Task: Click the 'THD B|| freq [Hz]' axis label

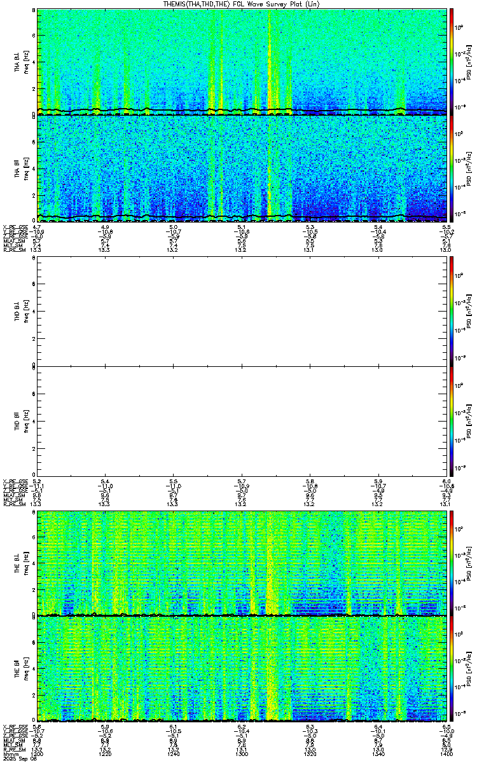Action: pyautogui.click(x=22, y=421)
